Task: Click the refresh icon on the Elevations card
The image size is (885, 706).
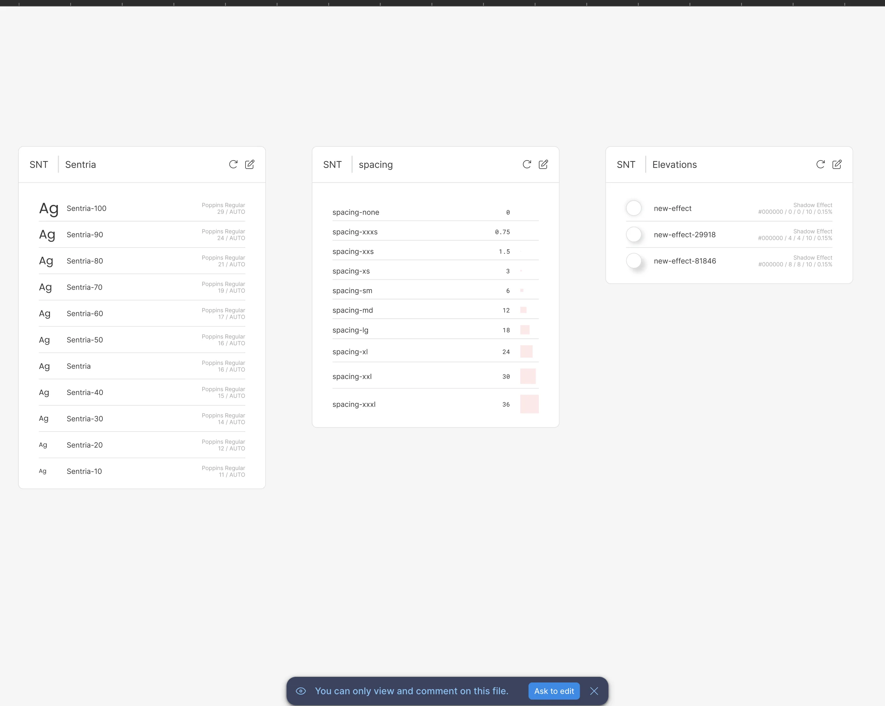Action: pyautogui.click(x=820, y=164)
